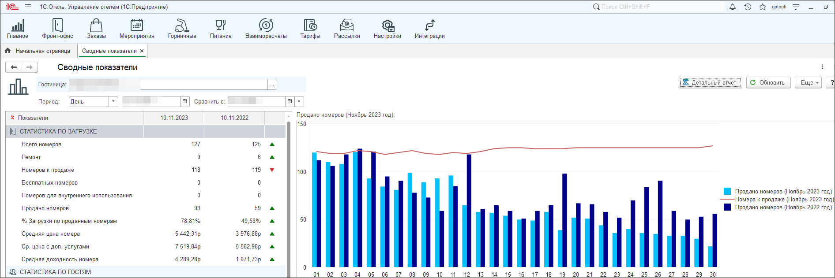Image resolution: width=835 pixels, height=278 pixels.
Task: Open Взаиморасчеты settlements section
Action: pos(266,29)
